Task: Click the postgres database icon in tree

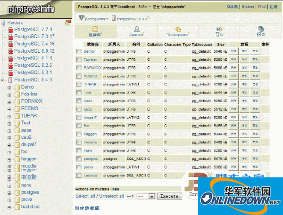Action: [x=17, y=193]
